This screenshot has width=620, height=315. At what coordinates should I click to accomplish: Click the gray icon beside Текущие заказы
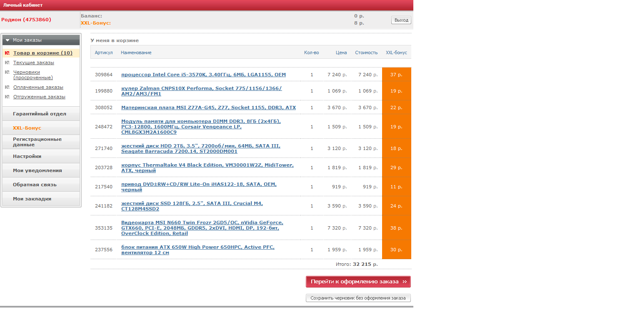point(7,62)
